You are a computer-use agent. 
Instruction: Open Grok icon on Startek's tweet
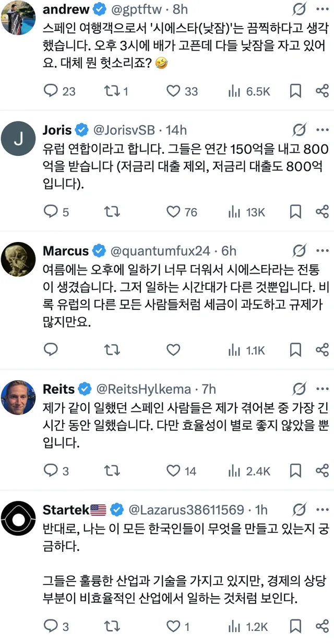tap(300, 509)
